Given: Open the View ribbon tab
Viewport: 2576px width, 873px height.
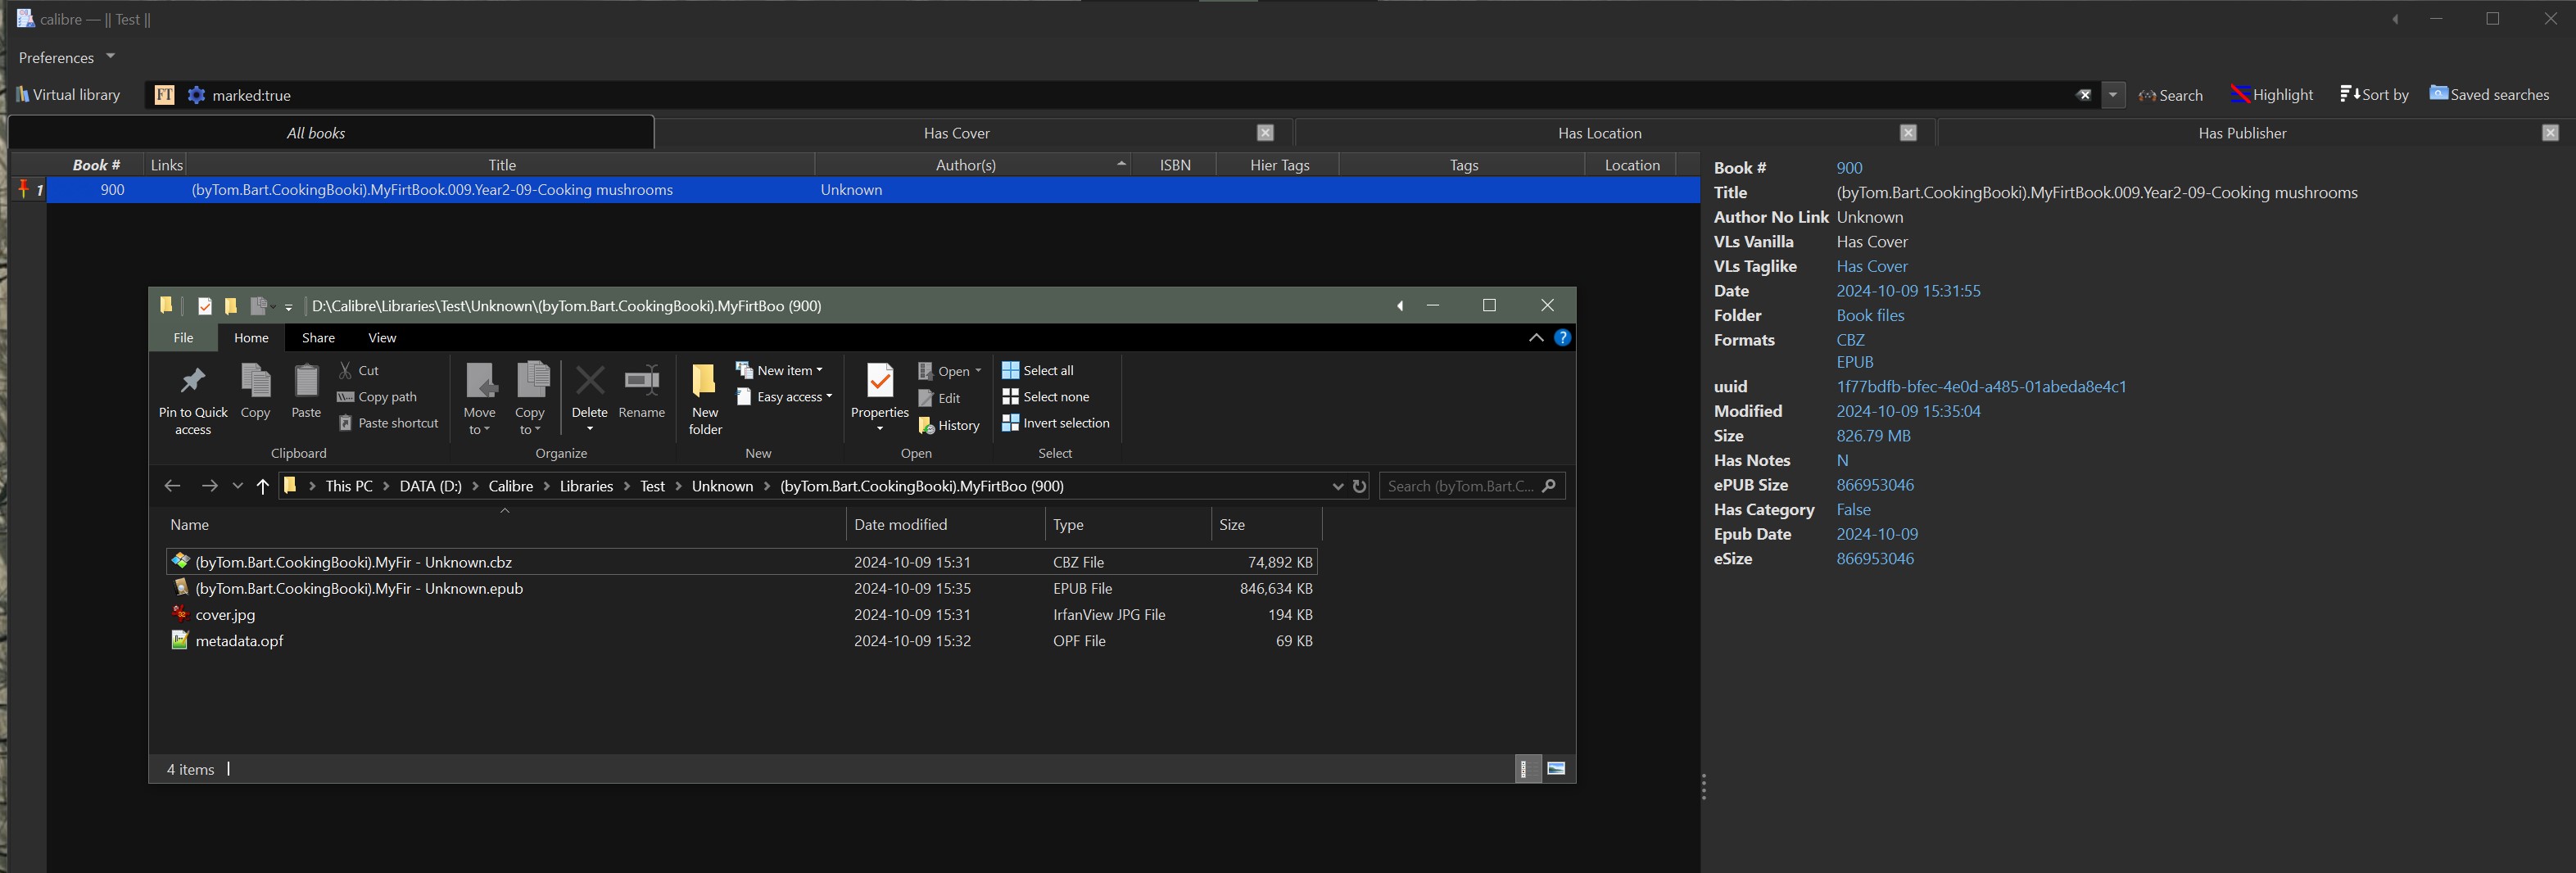Looking at the screenshot, I should 382,338.
